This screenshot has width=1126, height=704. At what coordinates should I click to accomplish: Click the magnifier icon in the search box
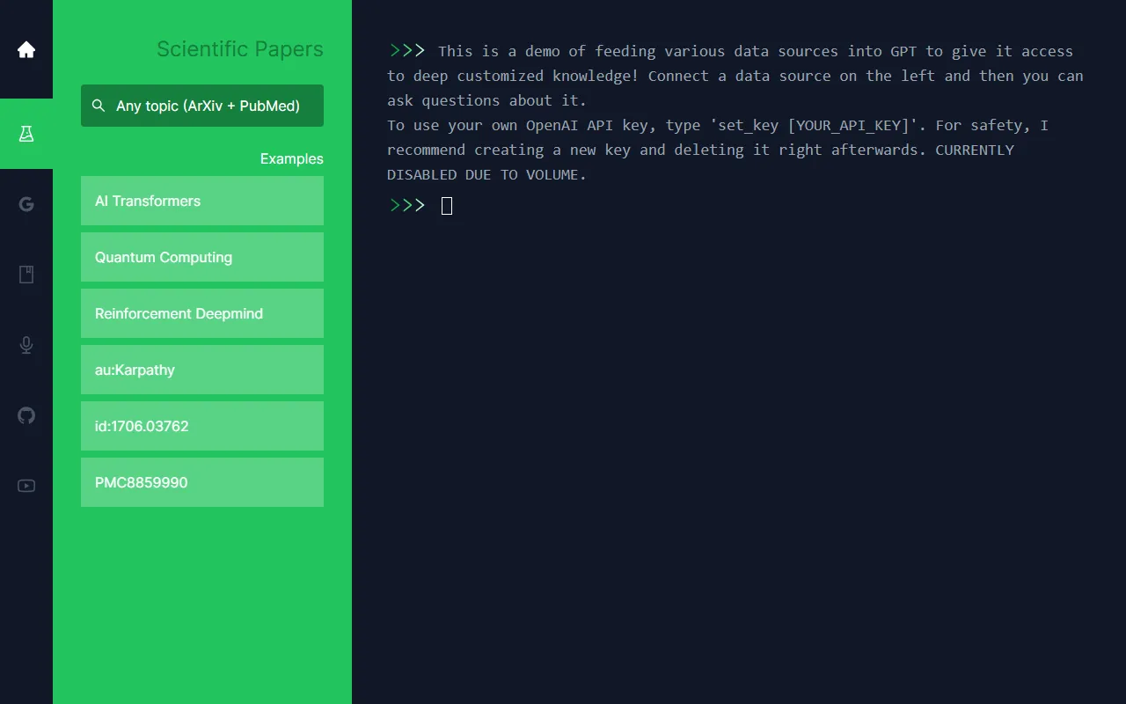pyautogui.click(x=99, y=106)
